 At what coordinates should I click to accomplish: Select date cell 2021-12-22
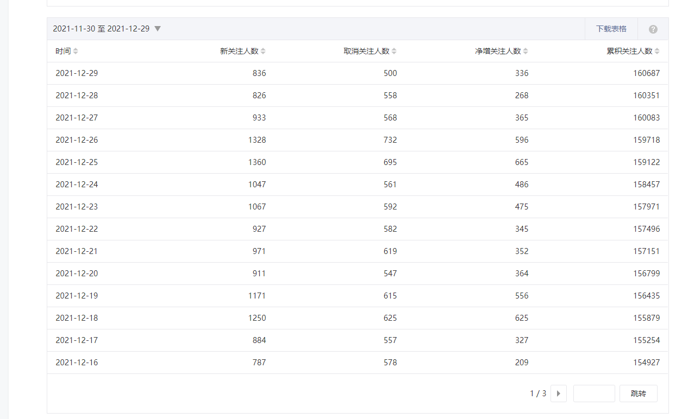[x=77, y=229]
